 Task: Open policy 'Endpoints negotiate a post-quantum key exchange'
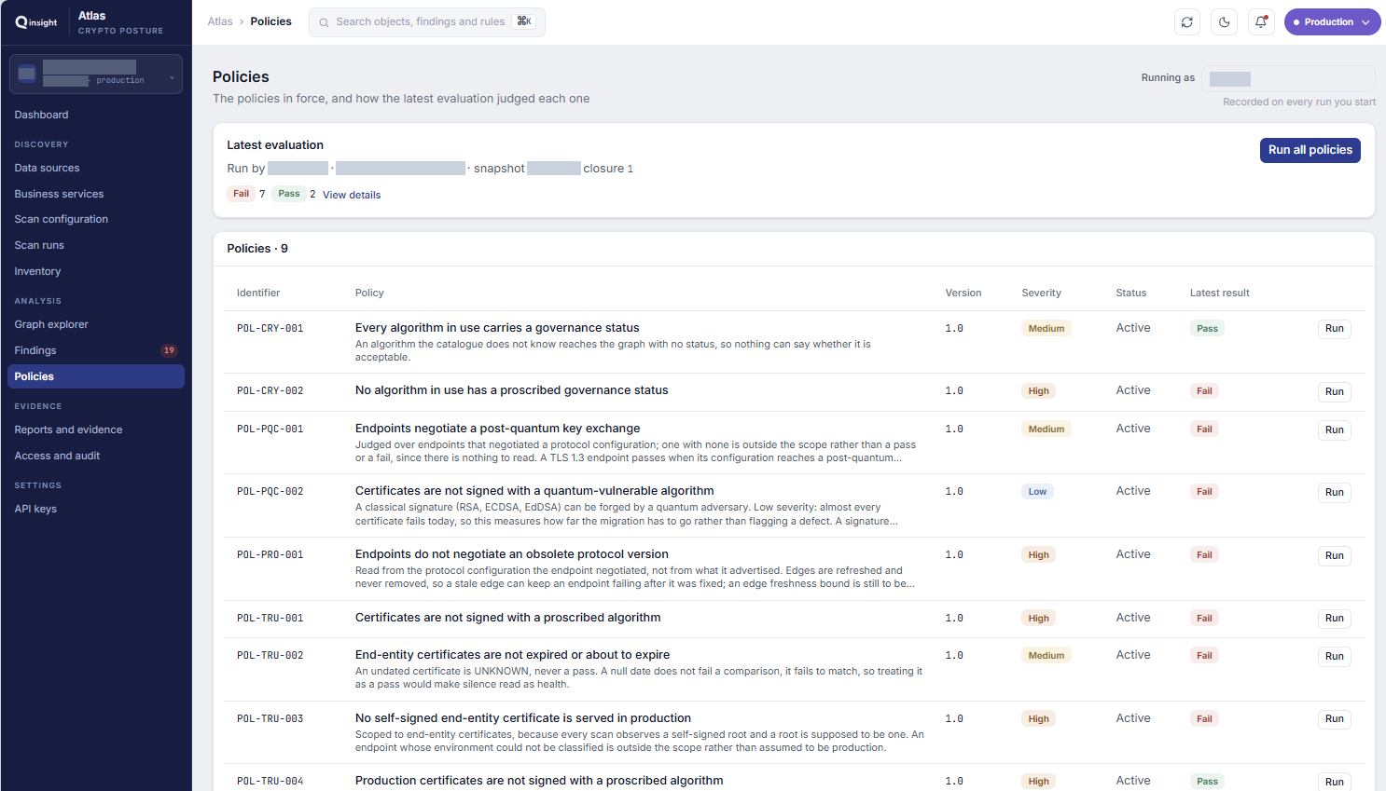pos(497,429)
